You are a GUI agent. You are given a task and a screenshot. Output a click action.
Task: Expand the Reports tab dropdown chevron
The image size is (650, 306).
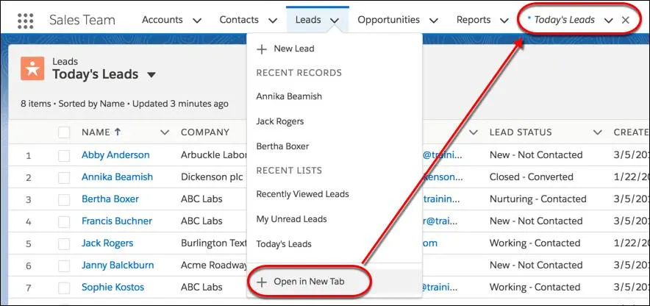point(504,21)
